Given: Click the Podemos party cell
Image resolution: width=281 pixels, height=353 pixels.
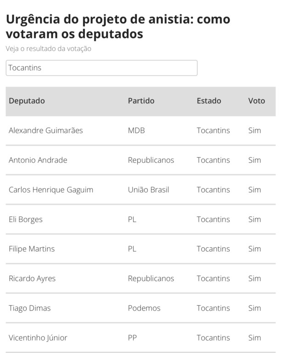Looking at the screenshot, I should [x=144, y=308].
